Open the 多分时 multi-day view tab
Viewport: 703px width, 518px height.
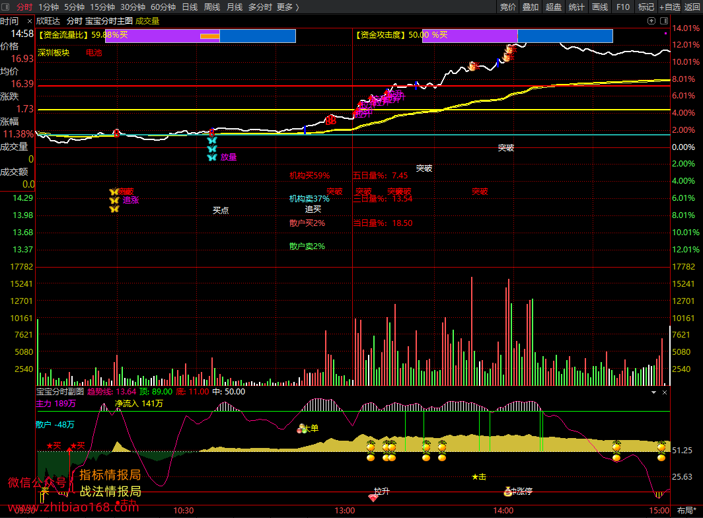(x=260, y=7)
